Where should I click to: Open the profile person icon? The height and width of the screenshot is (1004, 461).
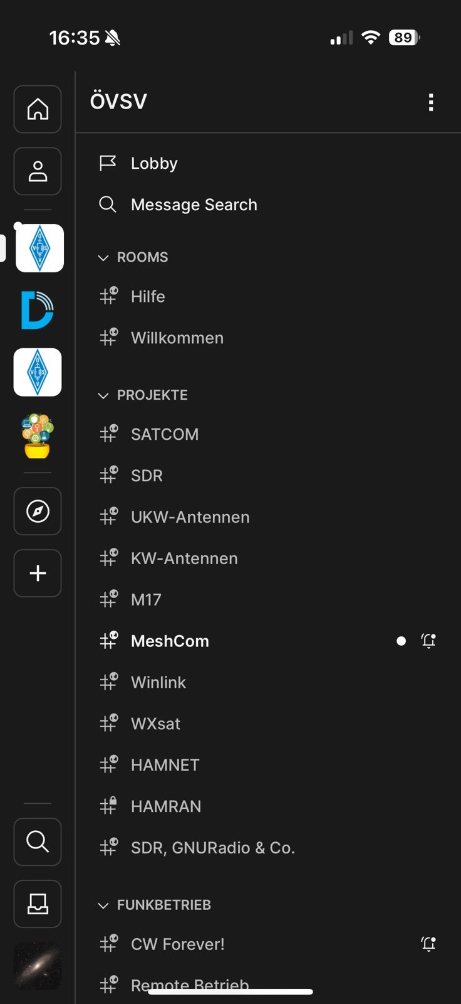coord(38,171)
